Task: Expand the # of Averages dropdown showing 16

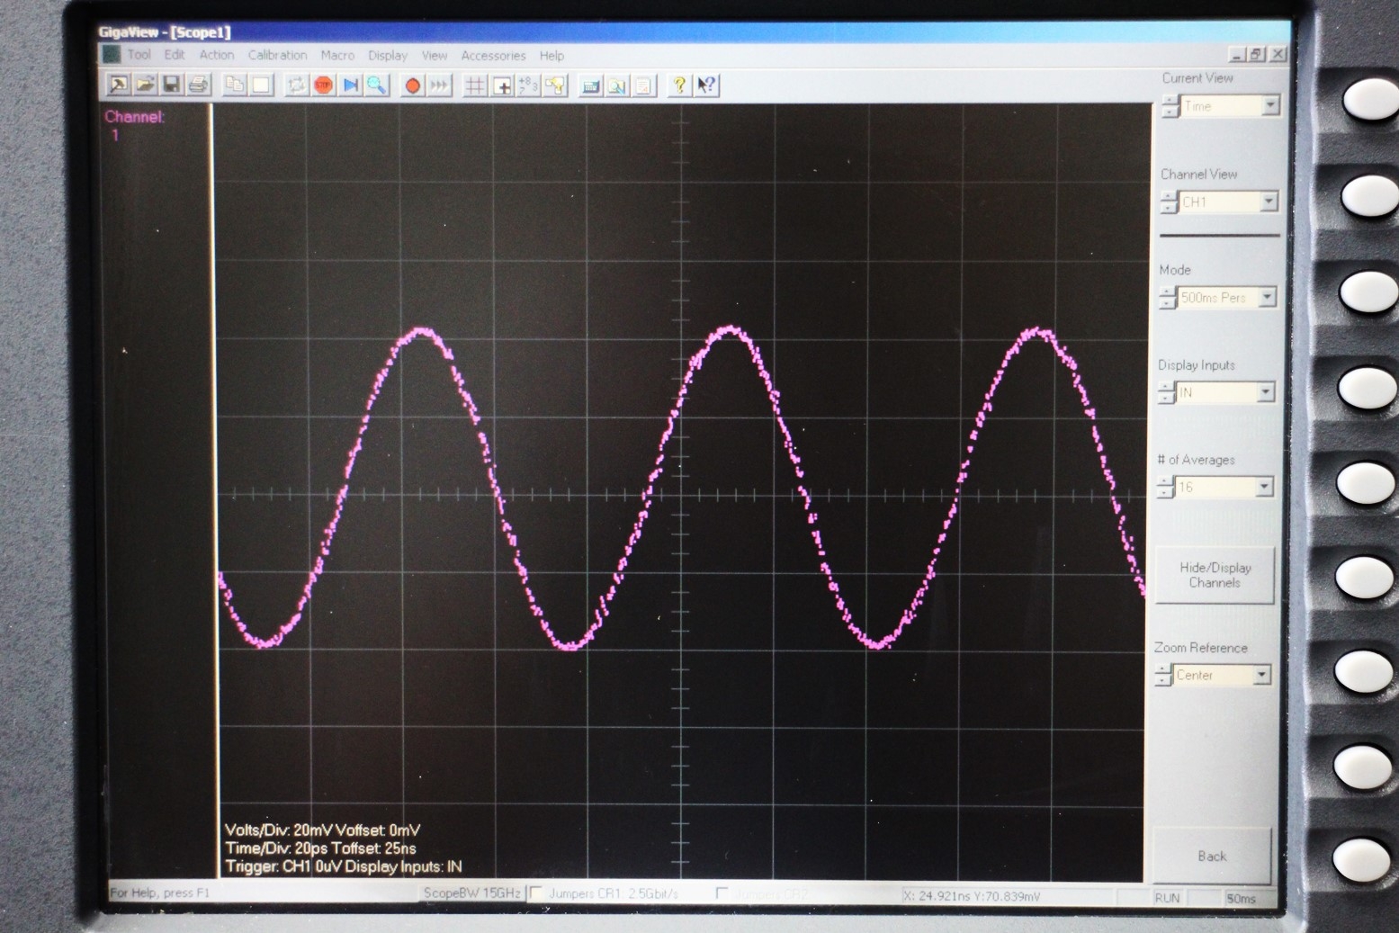Action: (1264, 487)
